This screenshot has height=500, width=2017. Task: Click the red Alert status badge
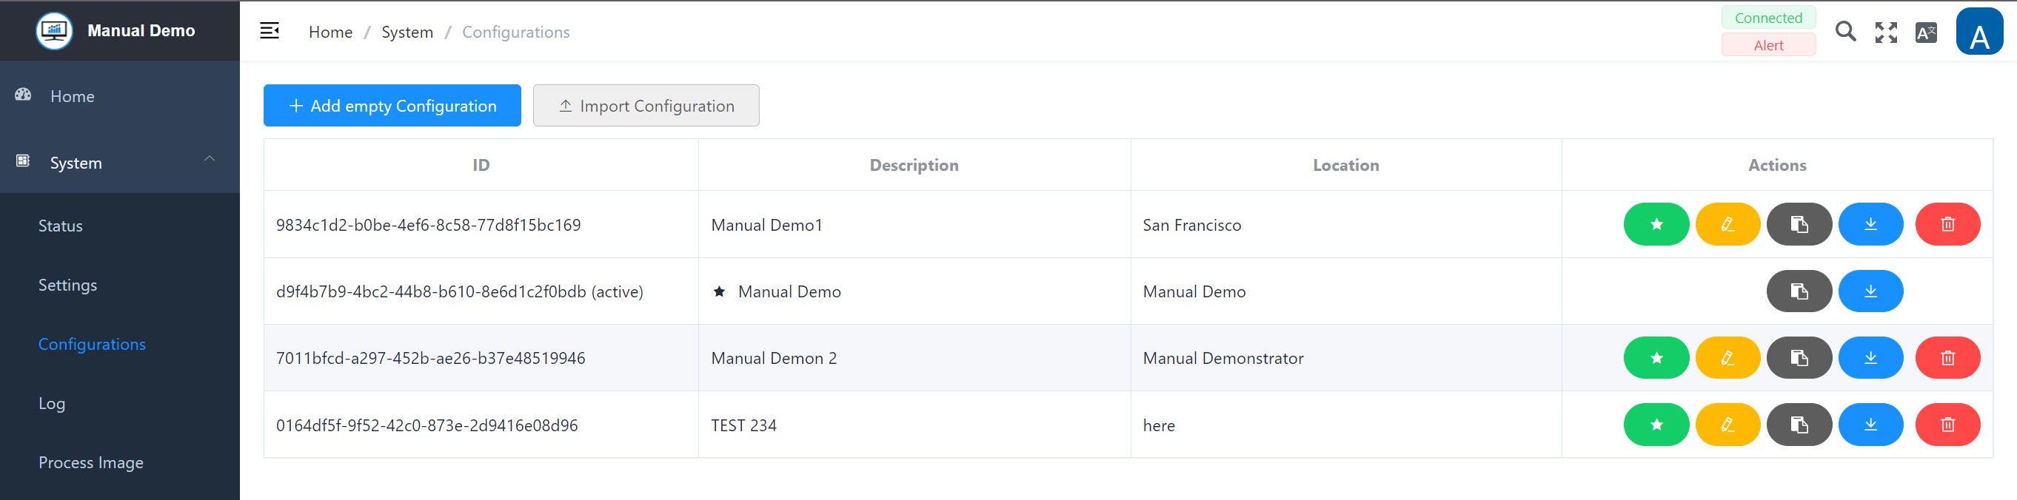point(1767,45)
